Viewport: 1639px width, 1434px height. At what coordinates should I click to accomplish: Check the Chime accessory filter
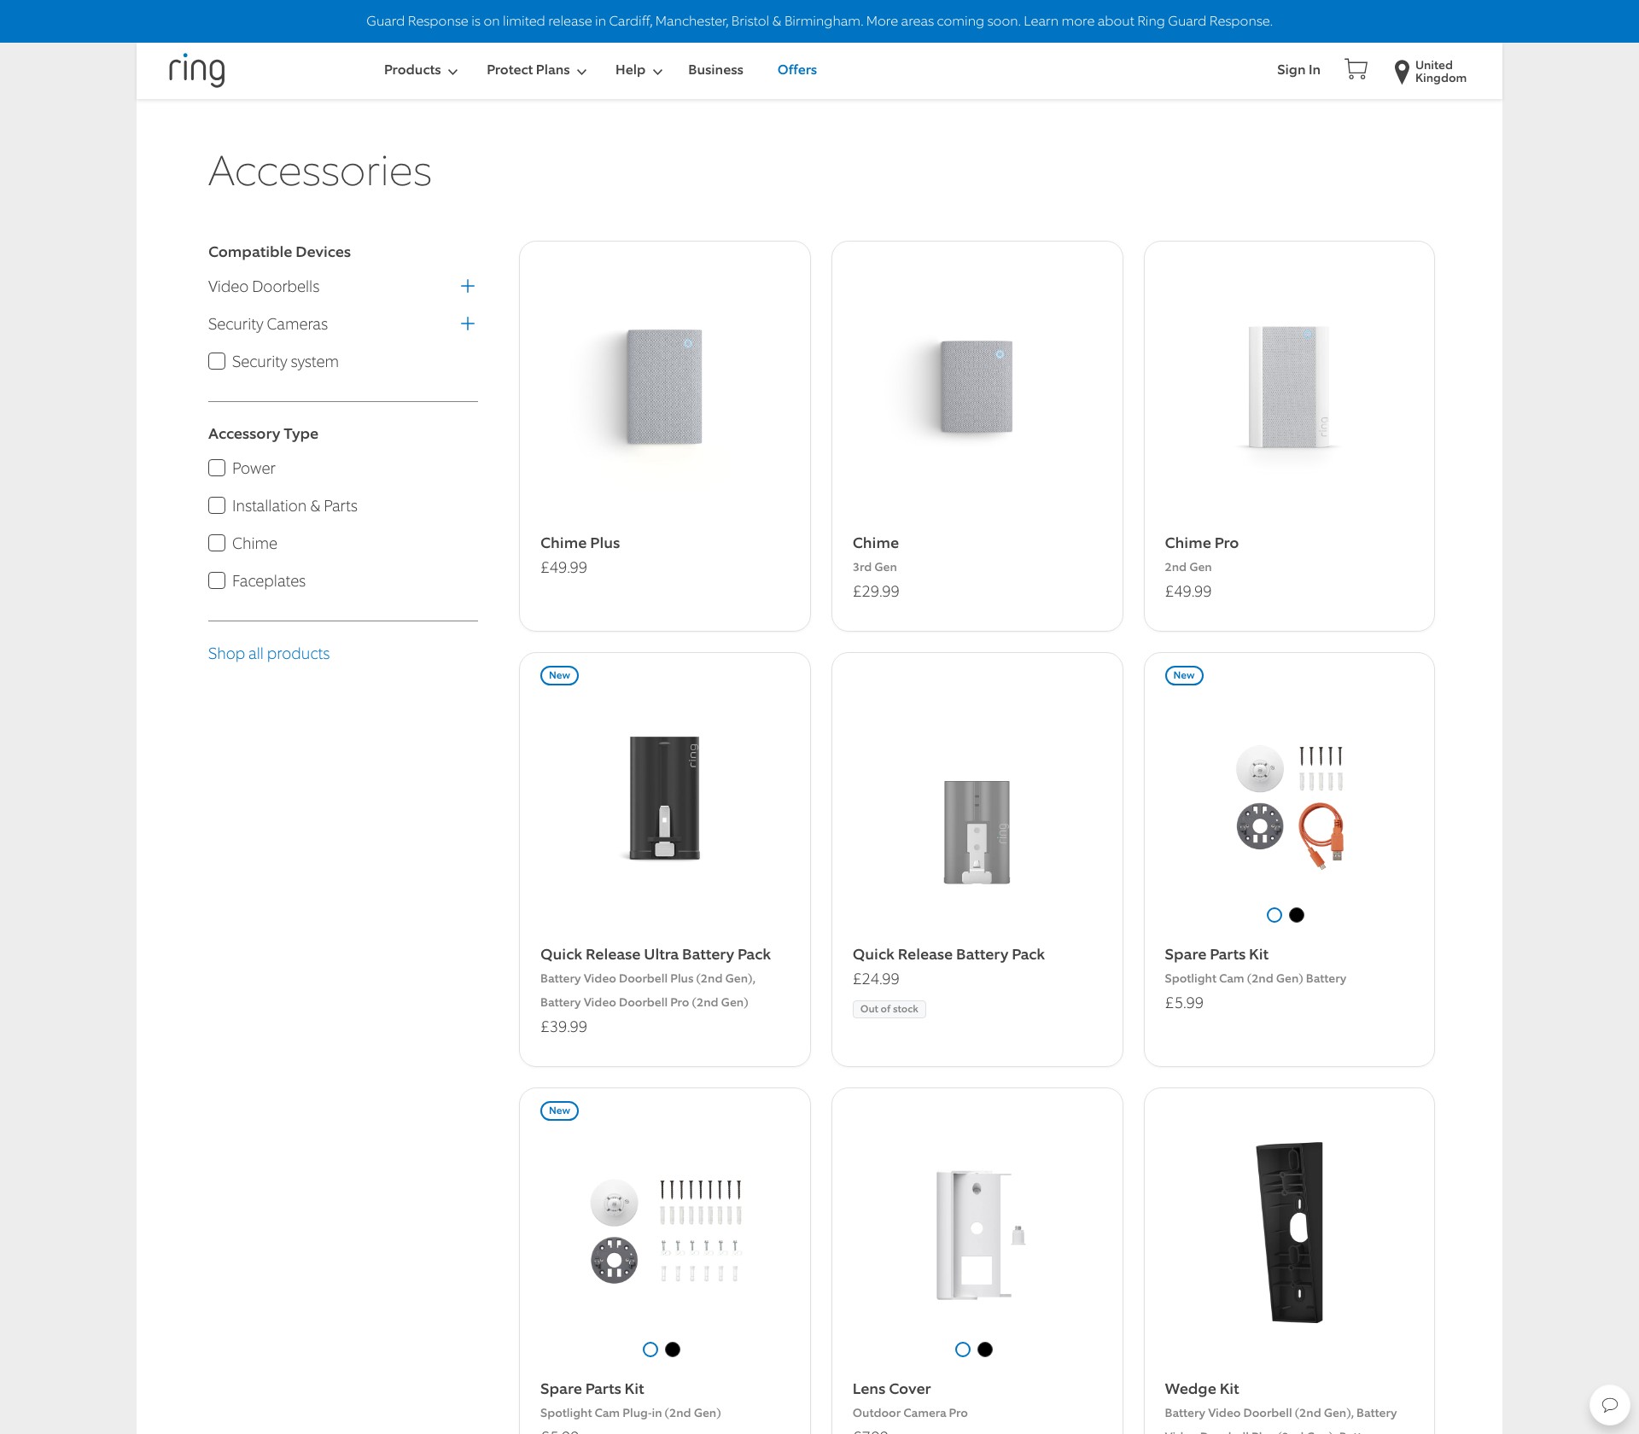click(x=217, y=544)
